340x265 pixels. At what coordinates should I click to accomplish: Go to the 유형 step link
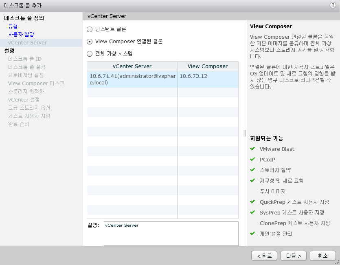pos(13,26)
